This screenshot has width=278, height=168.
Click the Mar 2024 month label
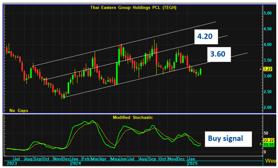pyautogui.click(x=95, y=159)
